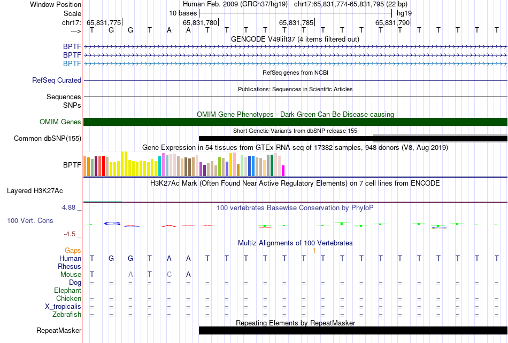
Task: Click Repeating Elements by RepeatMasker title
Action: [295, 323]
